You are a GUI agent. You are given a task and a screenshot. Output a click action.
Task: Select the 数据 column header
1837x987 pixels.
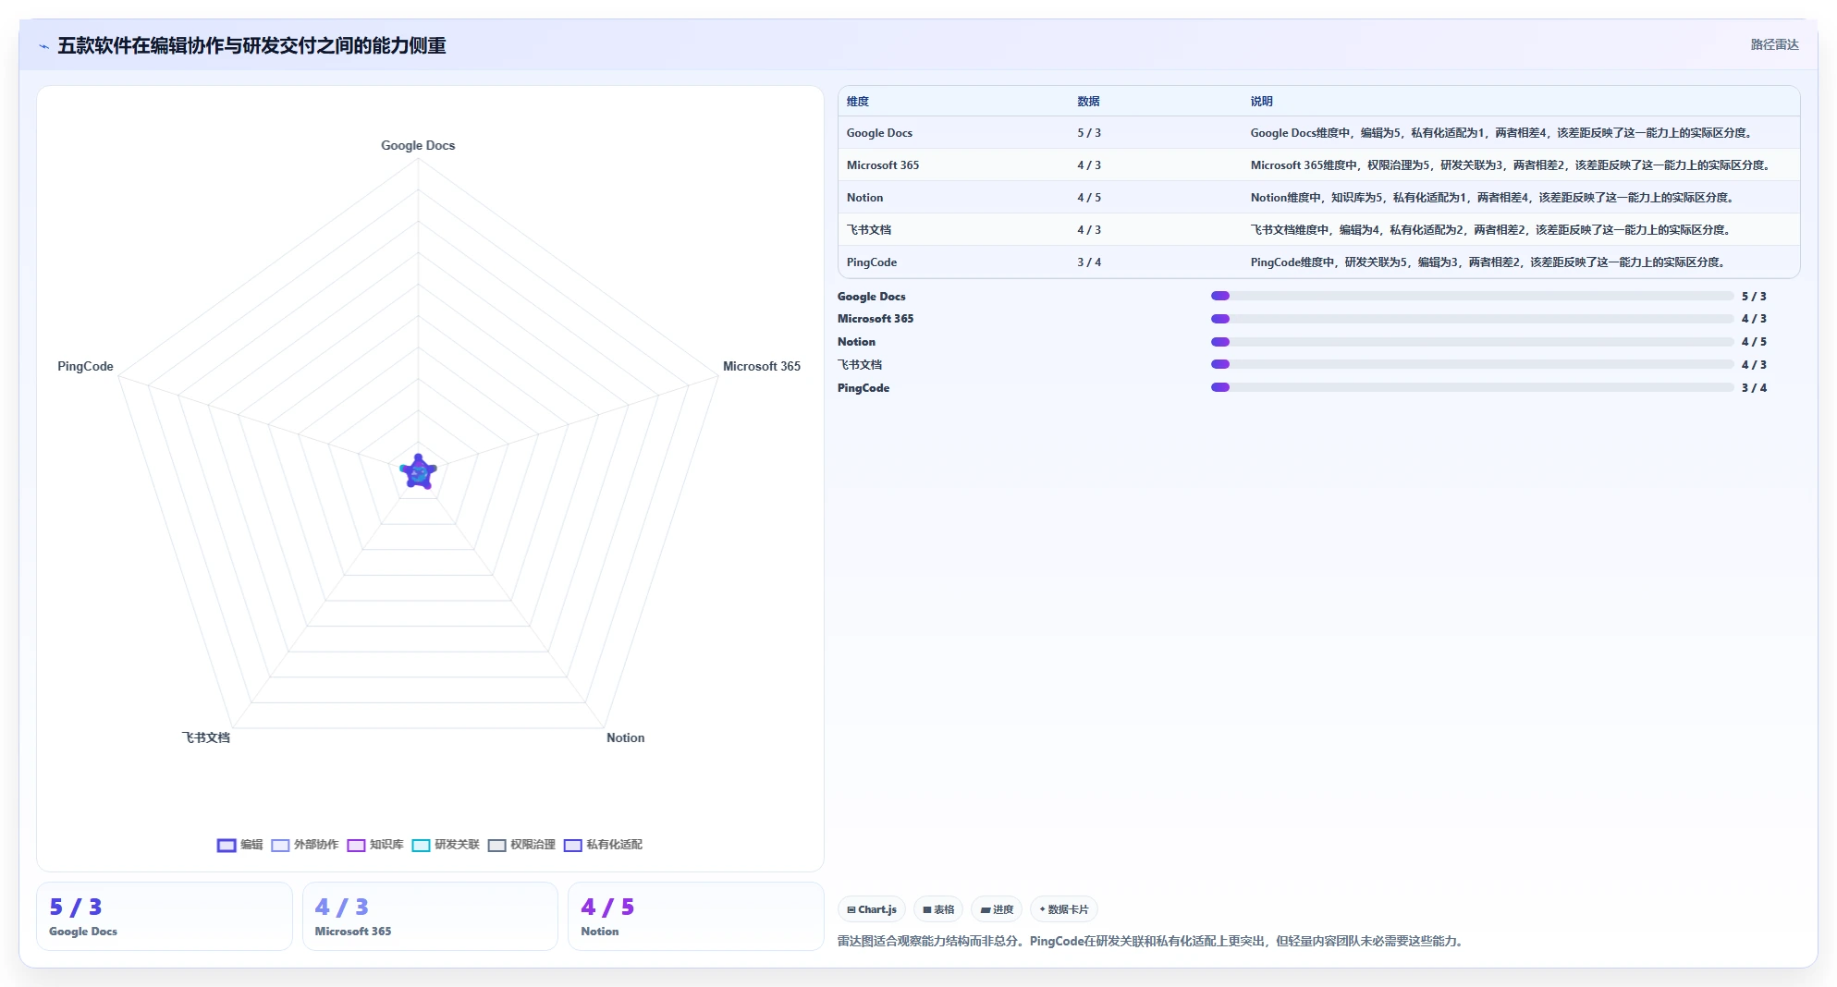[1088, 102]
